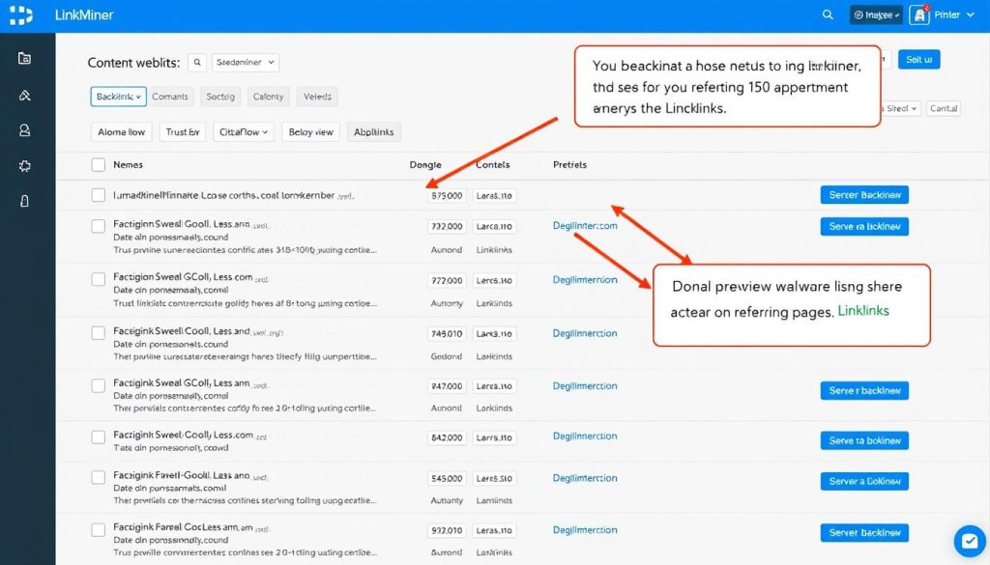Open the folder icon in the sidebar
Viewport: 990px width, 565px height.
[x=23, y=58]
